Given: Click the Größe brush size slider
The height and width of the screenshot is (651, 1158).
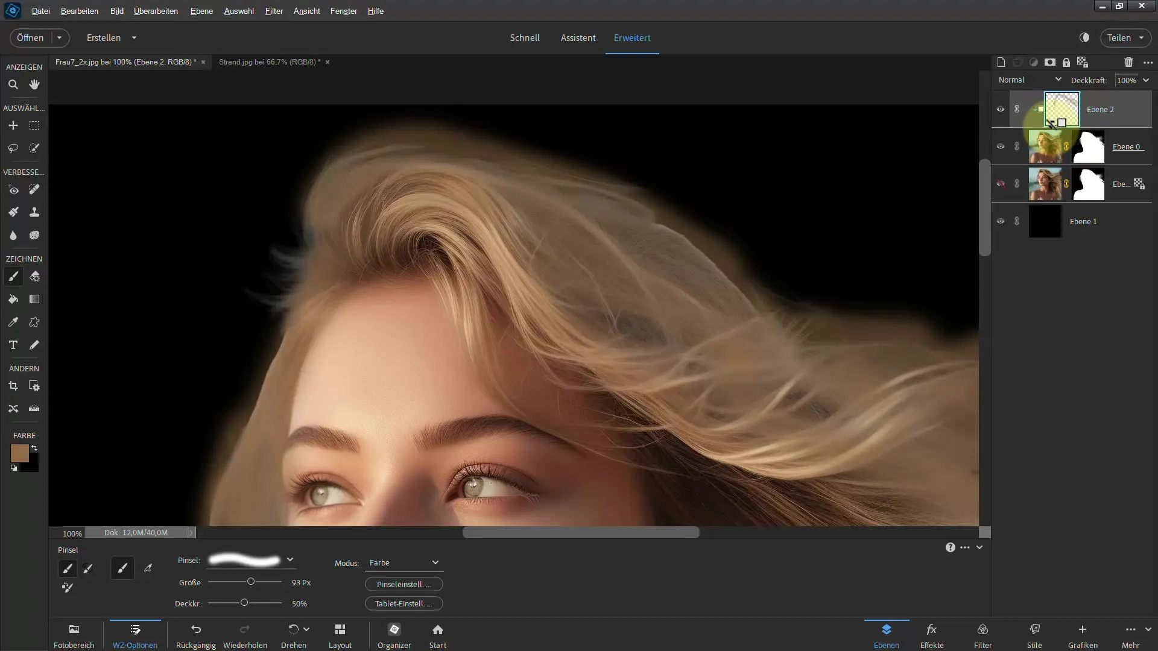Looking at the screenshot, I should (x=245, y=582).
